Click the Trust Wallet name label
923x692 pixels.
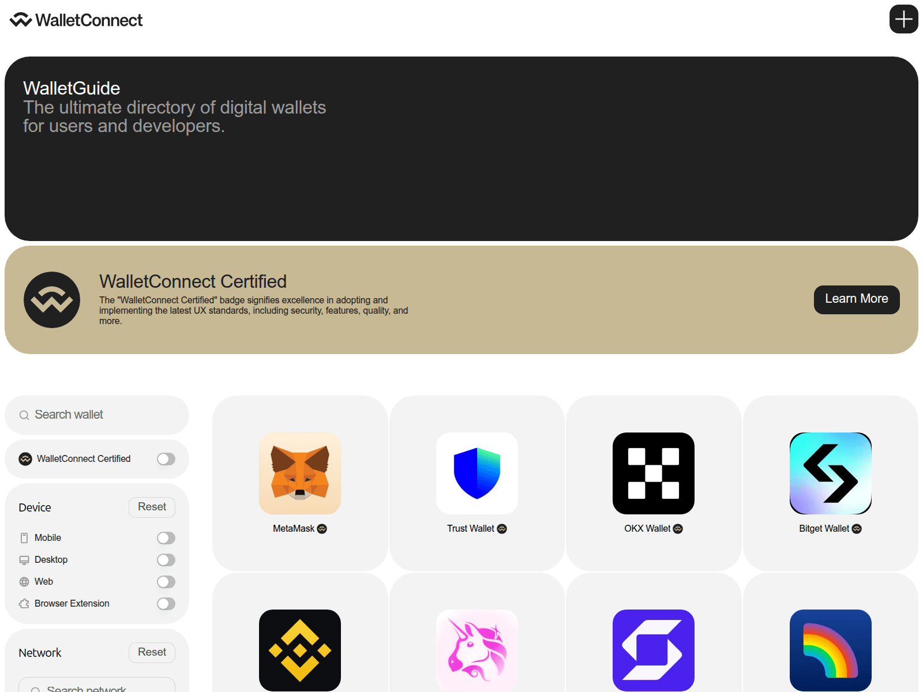pyautogui.click(x=470, y=529)
